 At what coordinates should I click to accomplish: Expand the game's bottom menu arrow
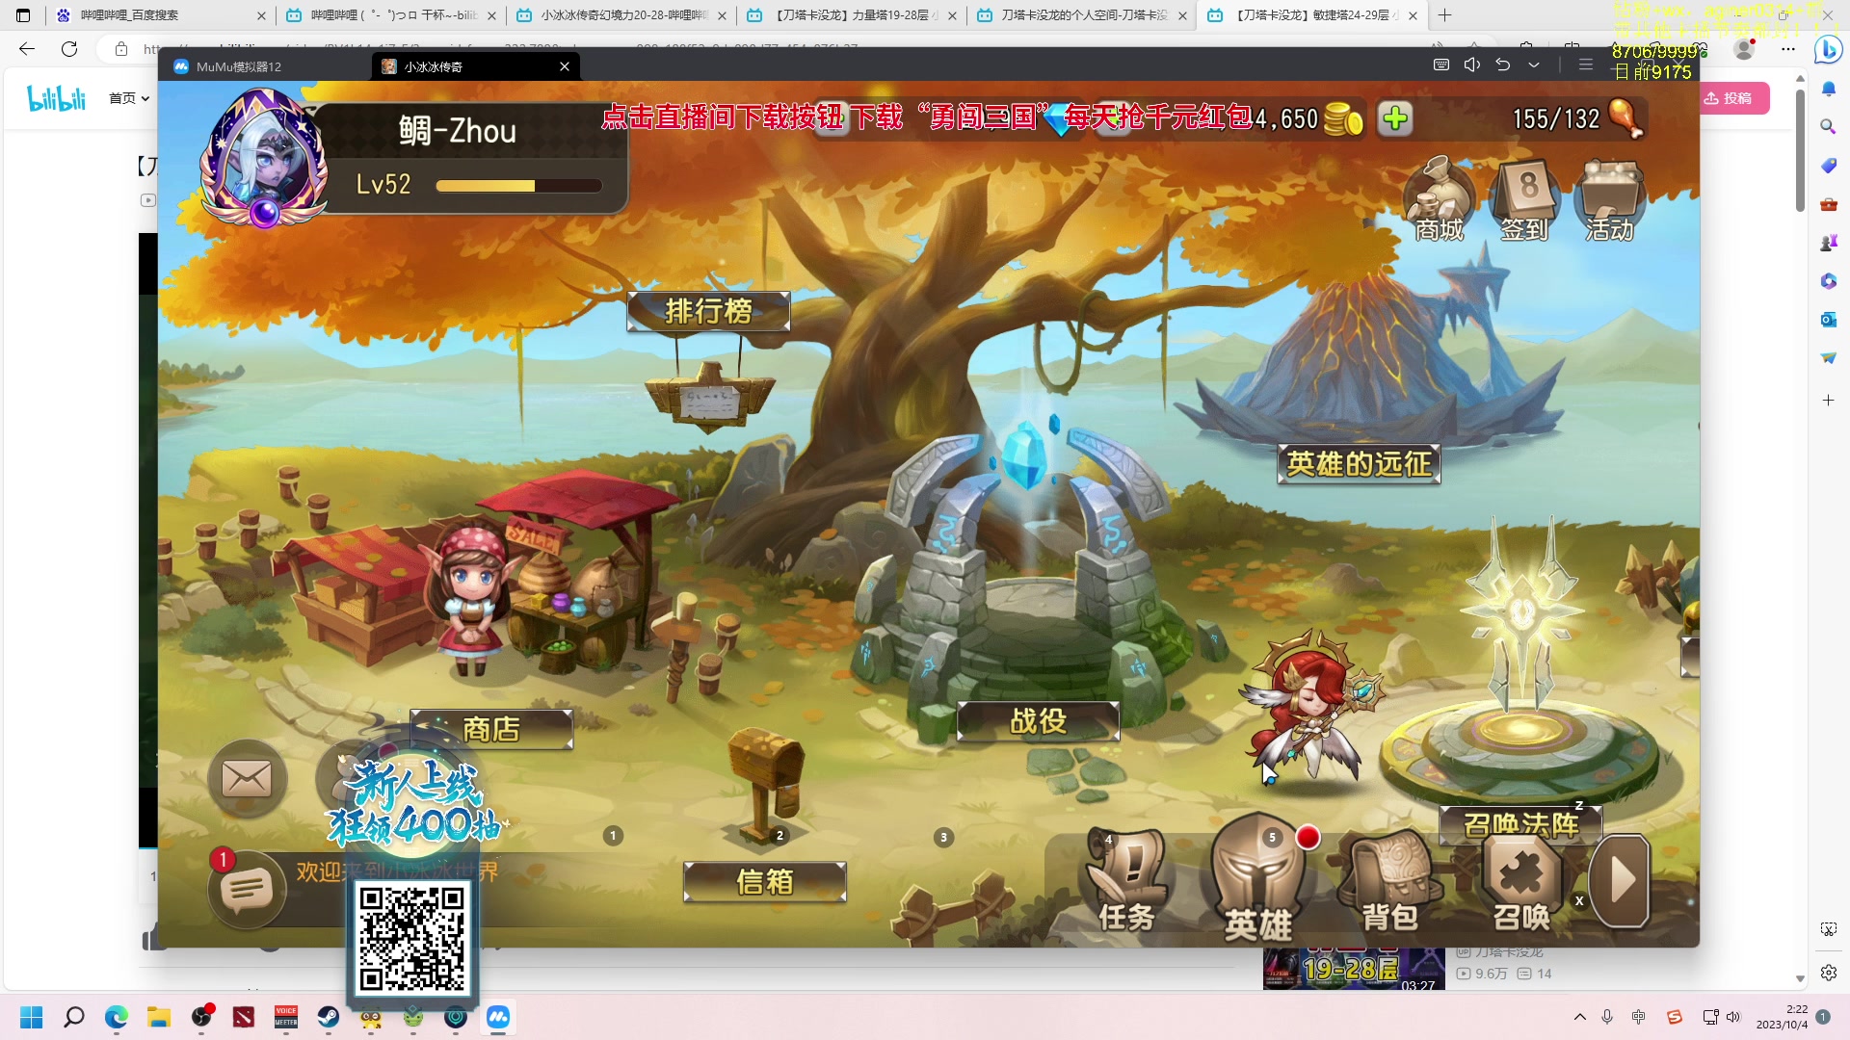[x=1621, y=880]
